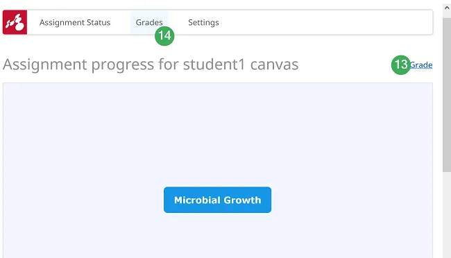
Task: Switch to the Grades tab
Action: click(149, 22)
